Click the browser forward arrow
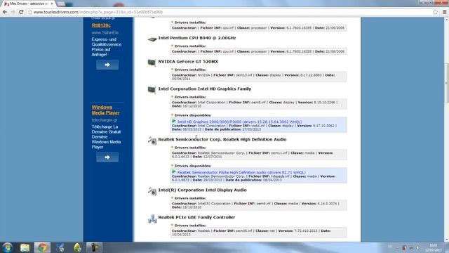 click(x=13, y=12)
